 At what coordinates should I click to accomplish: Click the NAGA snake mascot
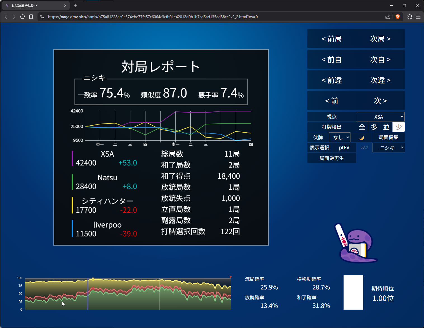pyautogui.click(x=355, y=243)
